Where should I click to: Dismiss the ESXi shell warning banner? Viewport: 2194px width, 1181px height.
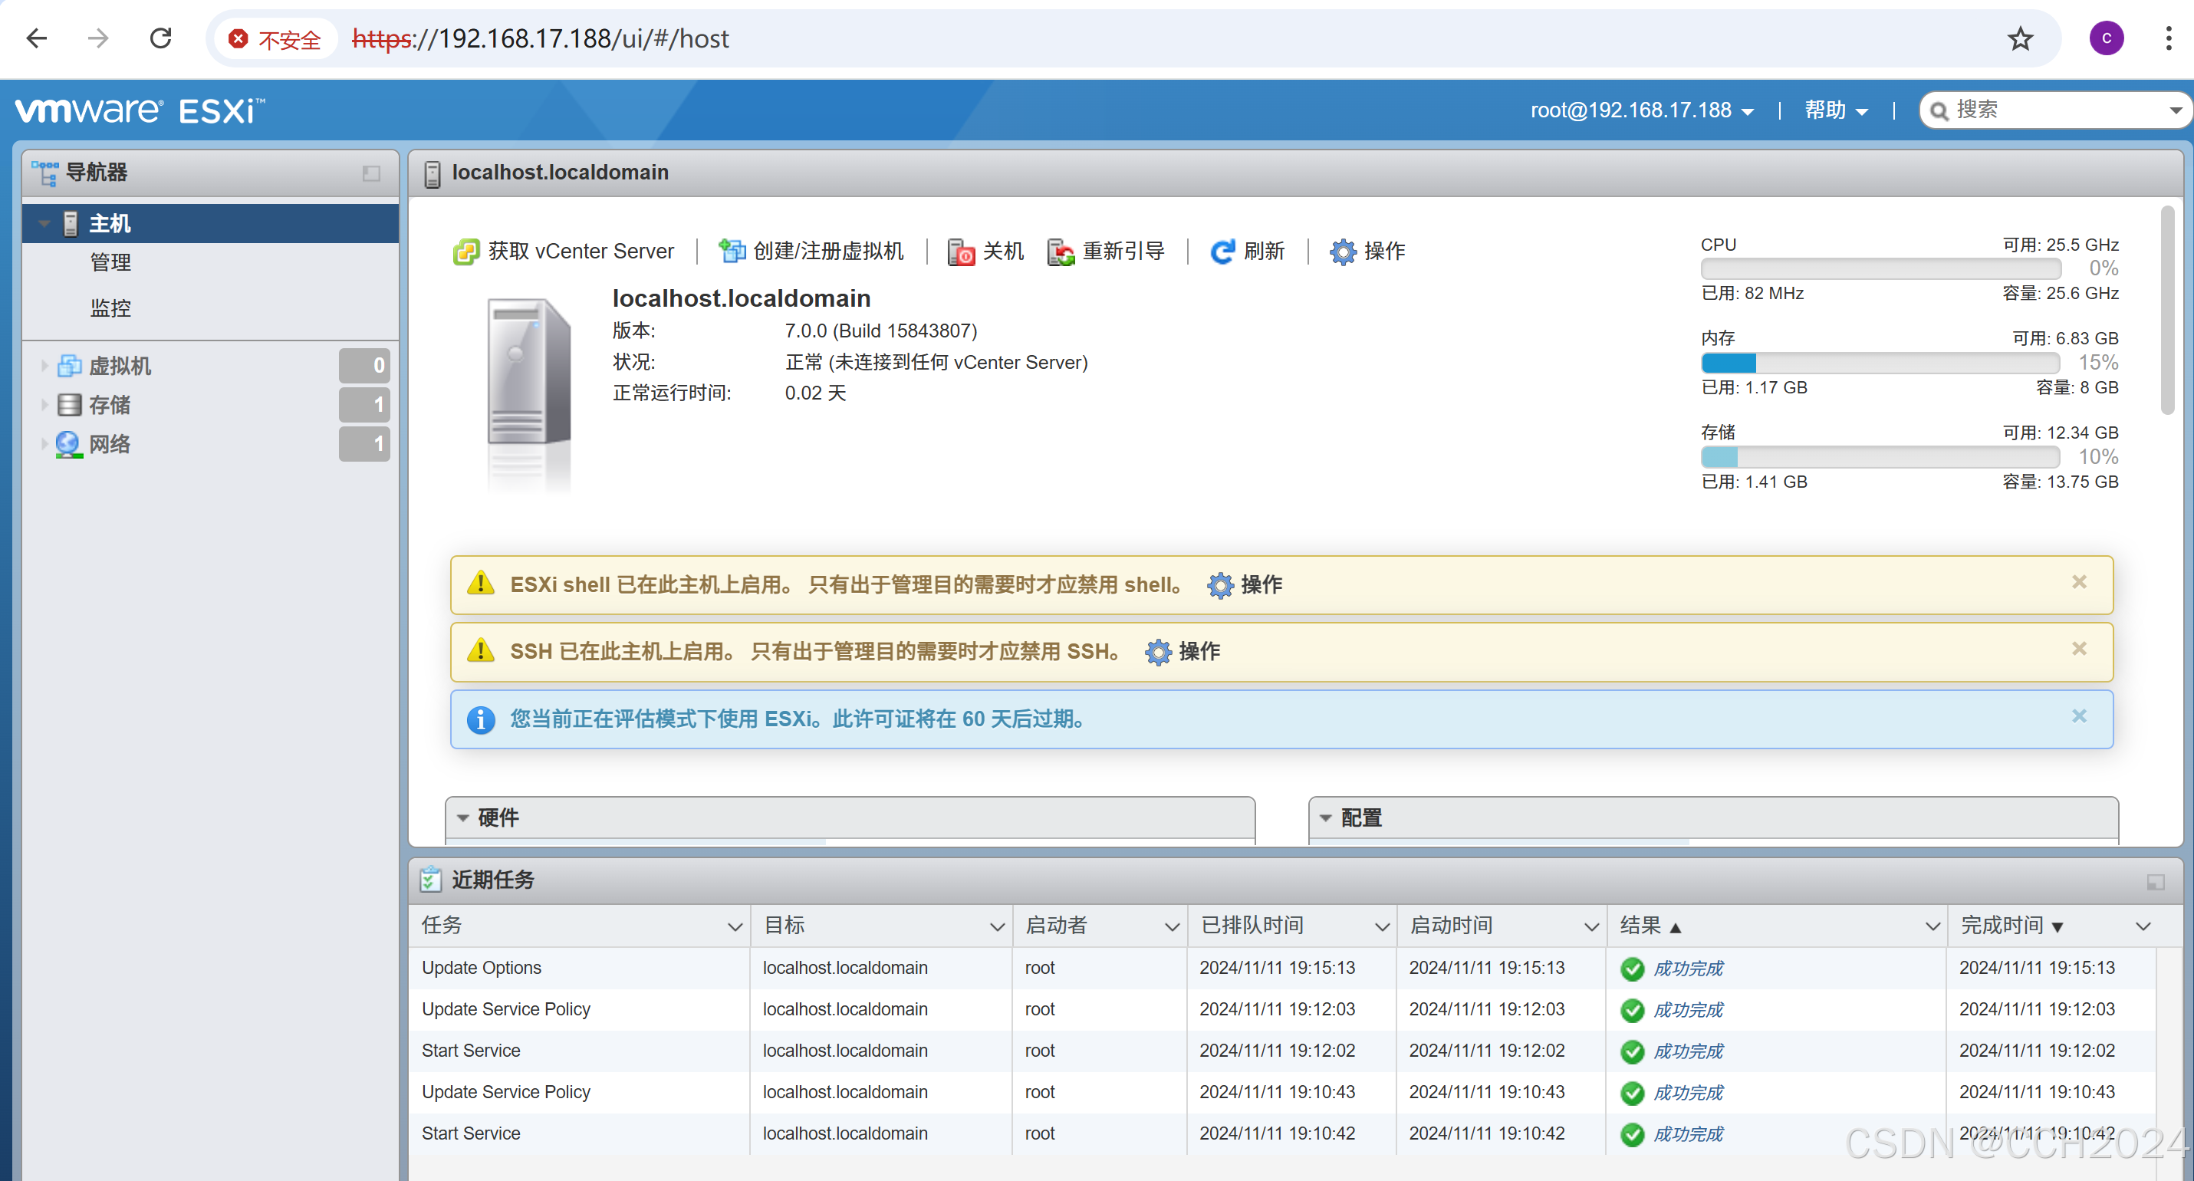click(x=2079, y=582)
